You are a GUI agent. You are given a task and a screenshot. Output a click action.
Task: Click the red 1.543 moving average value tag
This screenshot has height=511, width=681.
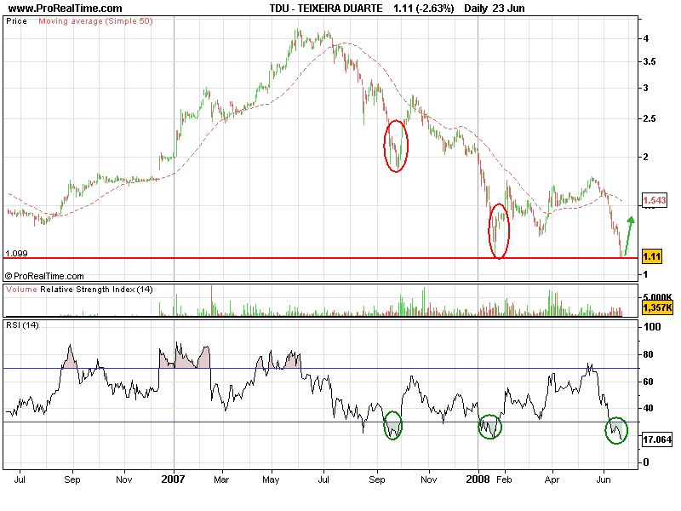[655, 200]
